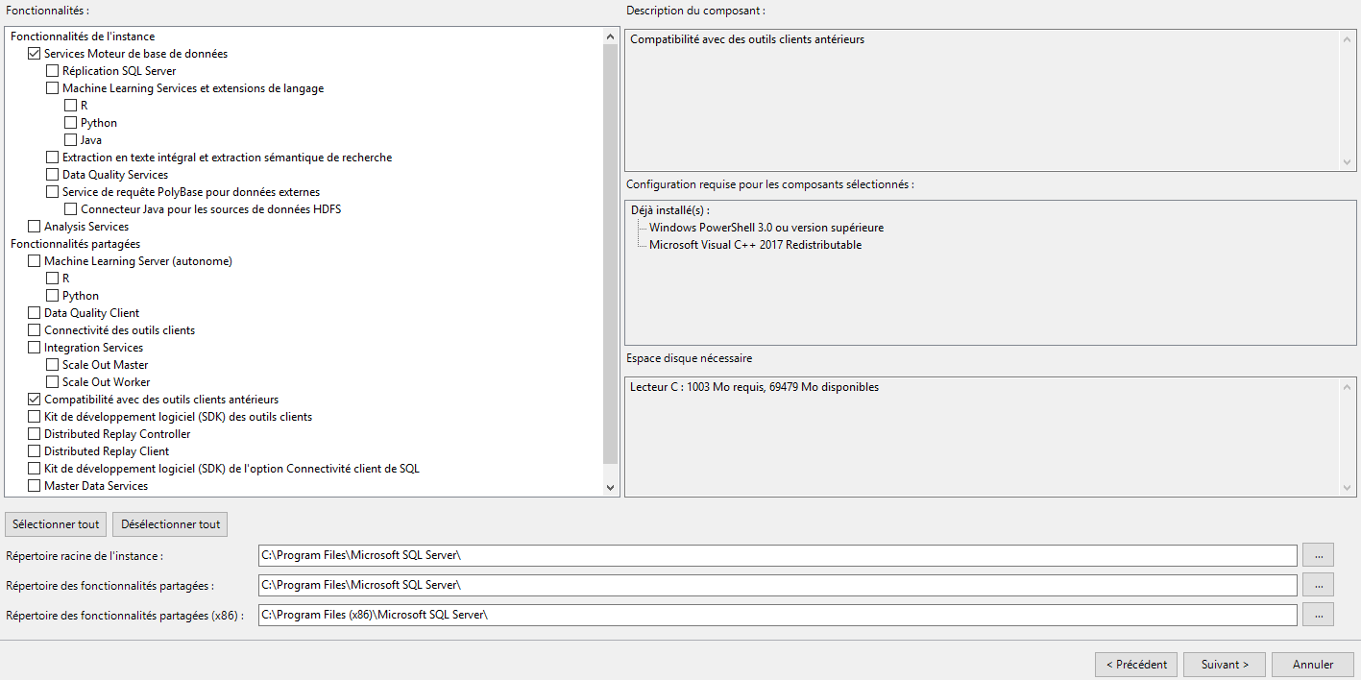Go back with Précédent button
This screenshot has height=680, width=1361.
coord(1135,665)
